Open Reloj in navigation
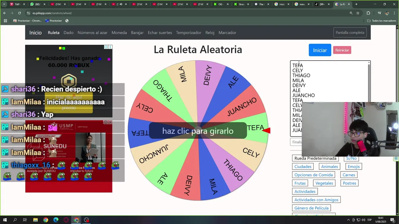This screenshot has height=224, width=399. pos(210,33)
